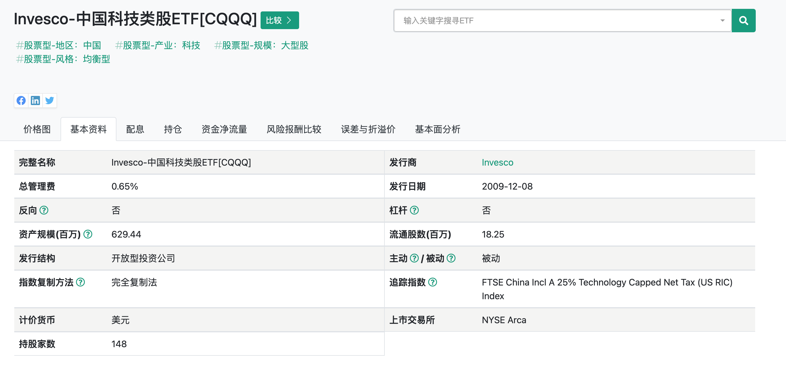Switch to the 基本面分析 tab
The image size is (786, 366).
click(x=438, y=129)
